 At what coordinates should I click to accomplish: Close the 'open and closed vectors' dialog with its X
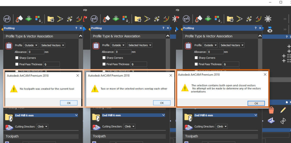265,74
